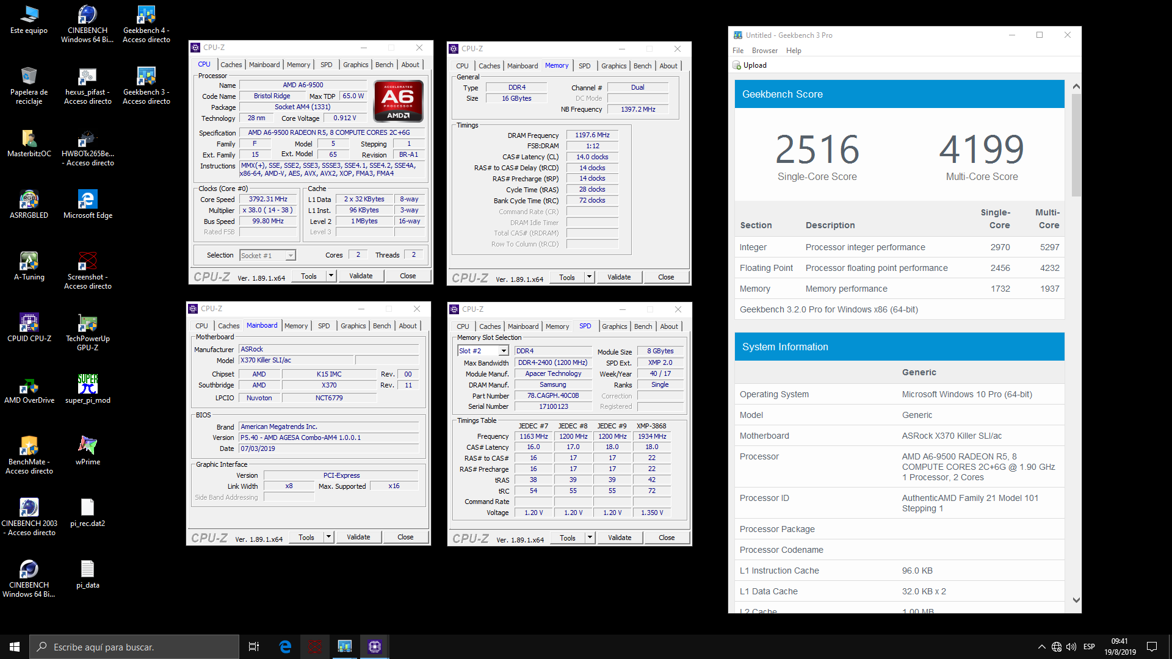Click the network icon in the system tray
Viewport: 1172px width, 659px height.
[x=1057, y=647]
